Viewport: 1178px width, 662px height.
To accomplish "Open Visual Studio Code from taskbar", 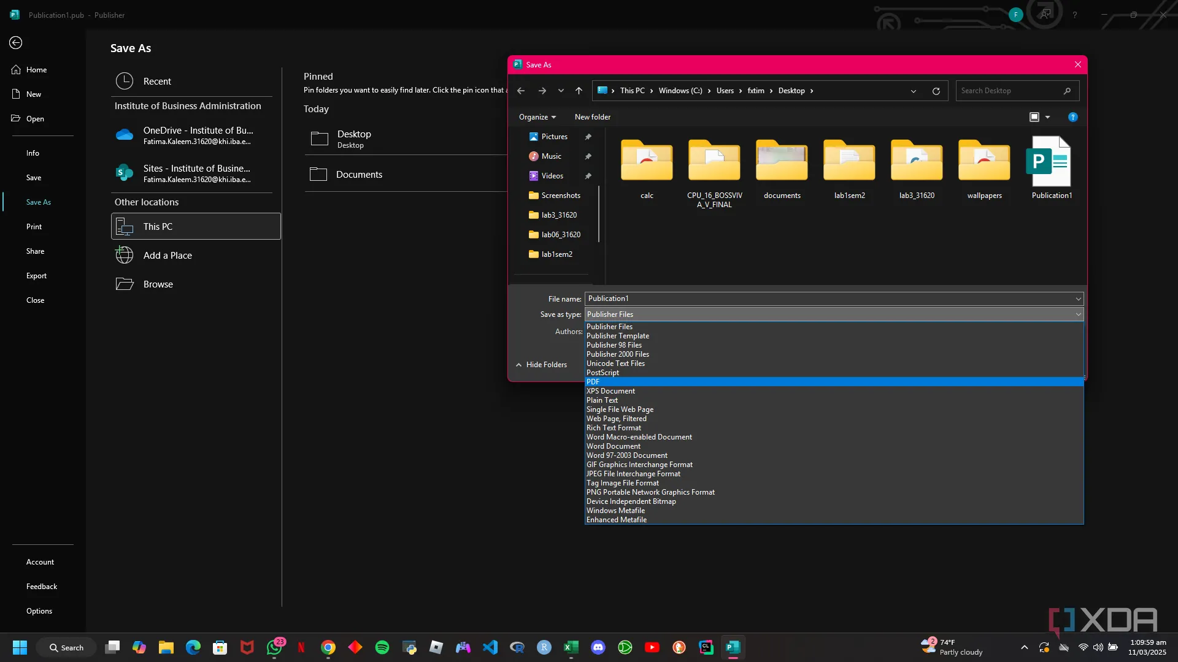I will click(x=490, y=647).
